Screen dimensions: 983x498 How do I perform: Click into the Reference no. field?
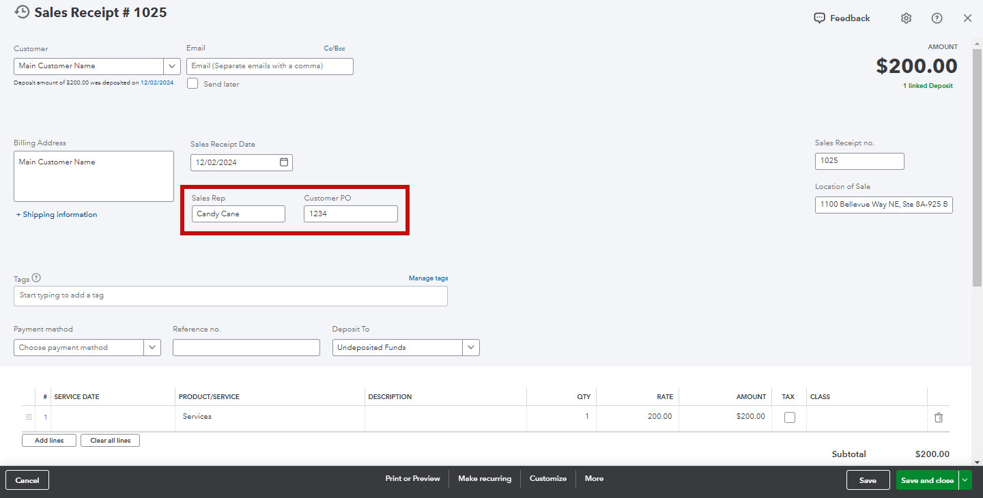click(246, 347)
